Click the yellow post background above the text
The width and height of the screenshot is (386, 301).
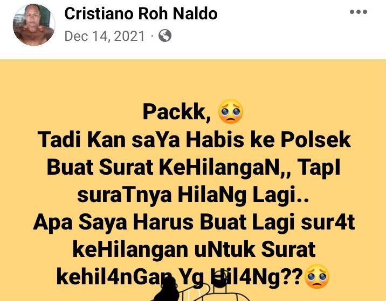[193, 78]
